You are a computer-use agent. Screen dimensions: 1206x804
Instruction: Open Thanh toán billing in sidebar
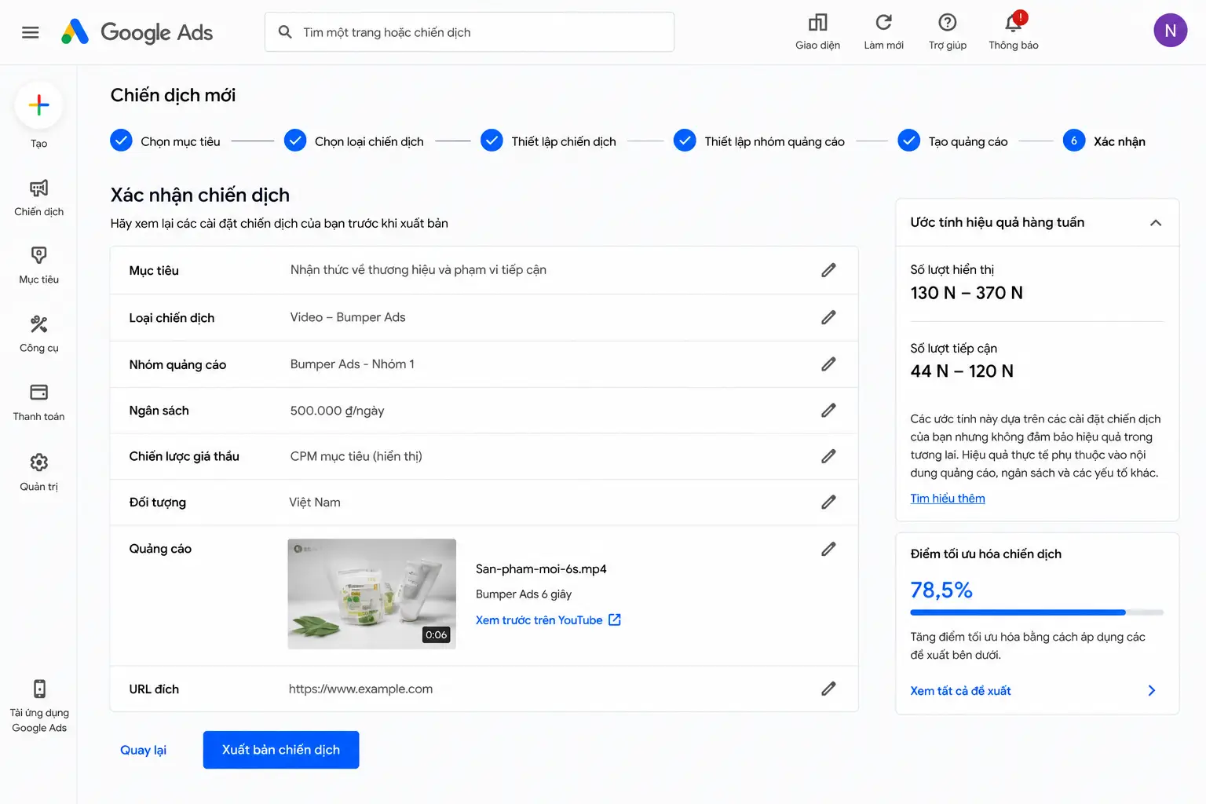(x=39, y=402)
